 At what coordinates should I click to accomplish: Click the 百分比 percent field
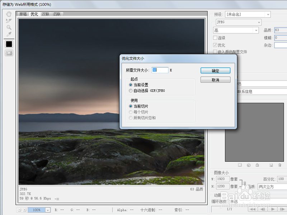pyautogui.click(x=282, y=179)
